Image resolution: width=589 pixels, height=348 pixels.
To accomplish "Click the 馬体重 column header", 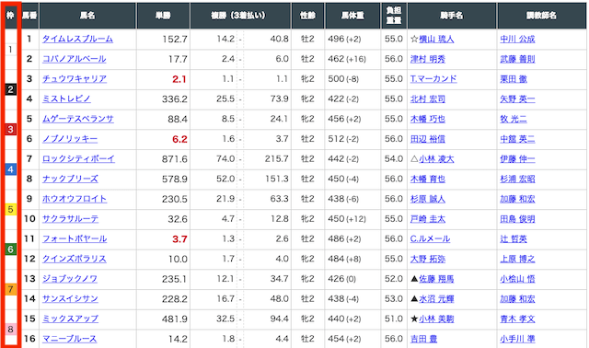I will click(x=352, y=16).
